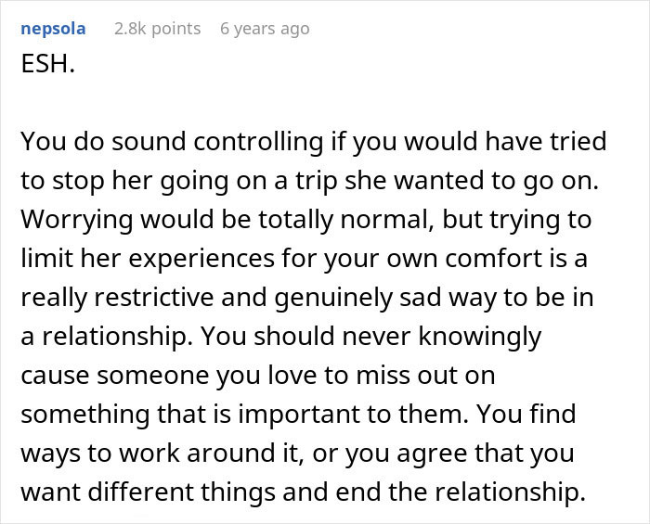Click the '6 years ago' timestamp
This screenshot has width=650, height=524.
pos(265,29)
